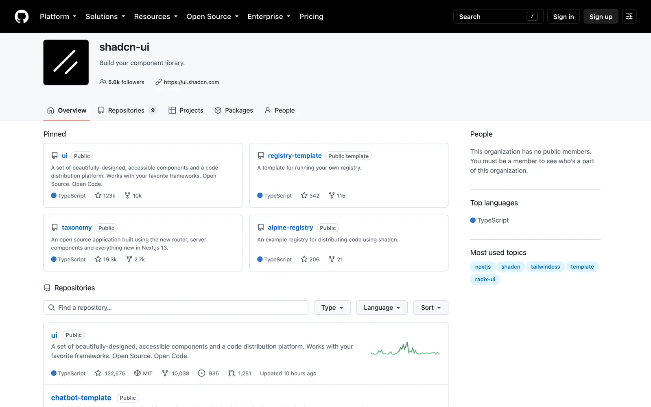Click the repo icon beside pinned alpine-registry
The height and width of the screenshot is (407, 651).
261,228
